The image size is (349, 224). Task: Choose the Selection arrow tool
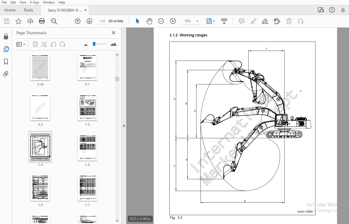137,21
